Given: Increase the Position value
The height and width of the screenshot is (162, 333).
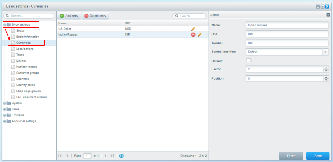Looking at the screenshot, I should tap(326, 77).
